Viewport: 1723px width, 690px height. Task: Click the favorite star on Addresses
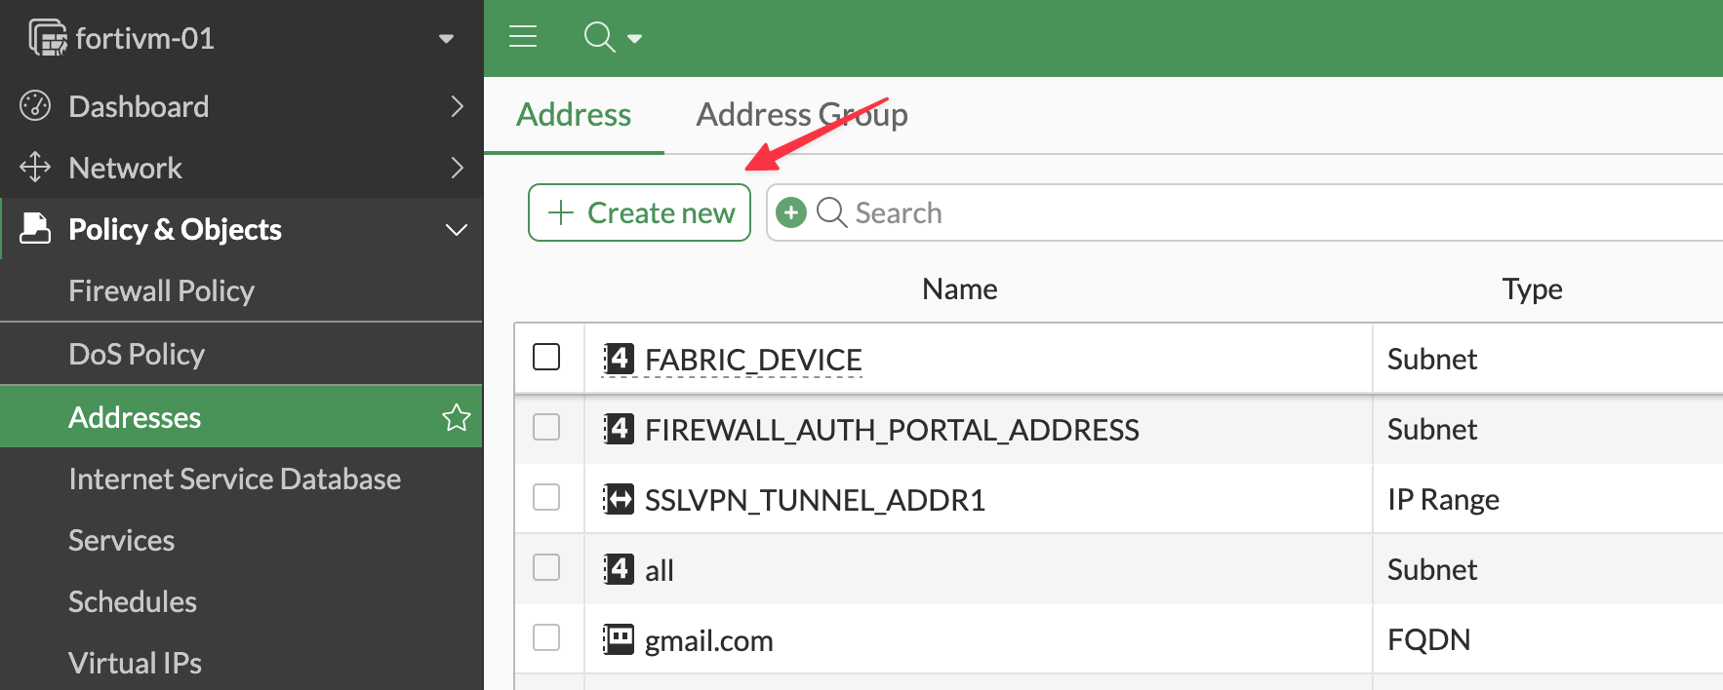(x=456, y=418)
